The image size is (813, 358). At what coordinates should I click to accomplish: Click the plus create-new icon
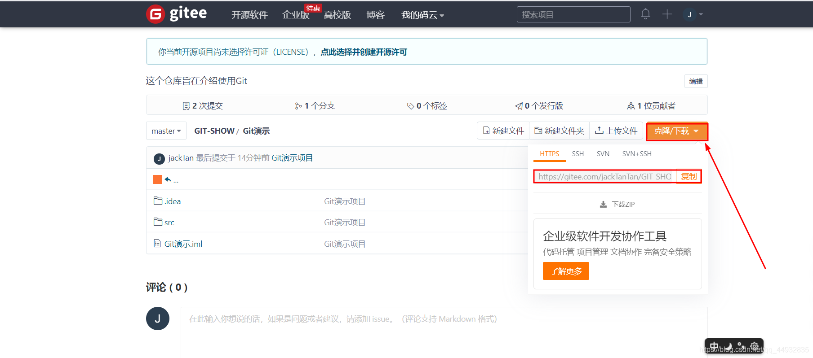point(667,14)
